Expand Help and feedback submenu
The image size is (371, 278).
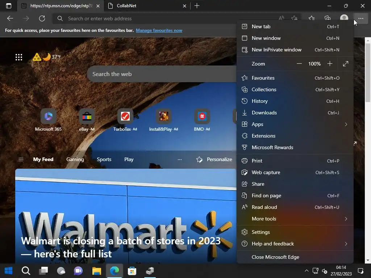click(x=295, y=244)
